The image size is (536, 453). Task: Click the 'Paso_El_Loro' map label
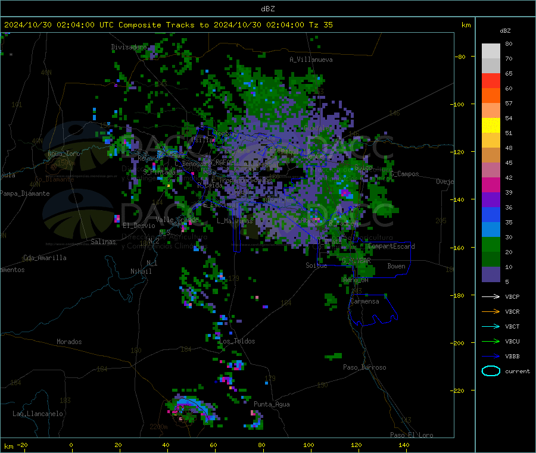412,435
